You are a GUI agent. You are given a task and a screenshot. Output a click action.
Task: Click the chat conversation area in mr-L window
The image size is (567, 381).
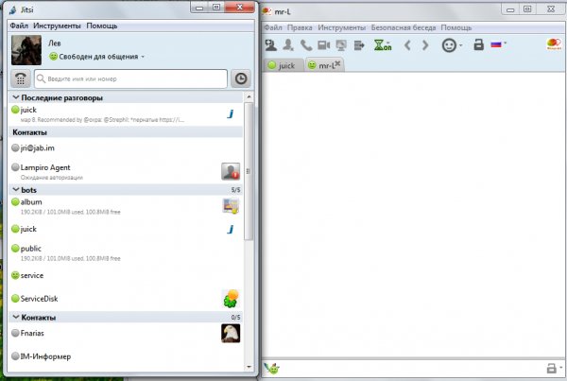click(x=413, y=215)
